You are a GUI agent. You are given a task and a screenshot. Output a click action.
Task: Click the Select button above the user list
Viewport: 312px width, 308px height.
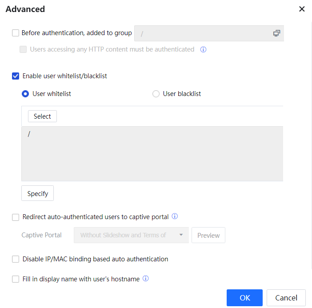42,116
